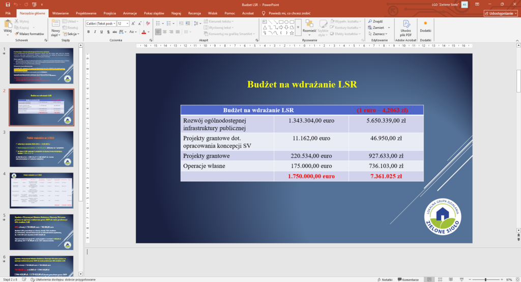The width and height of the screenshot is (521, 282).
Task: Expand the Sekcja dropdown
Action: [x=71, y=34]
